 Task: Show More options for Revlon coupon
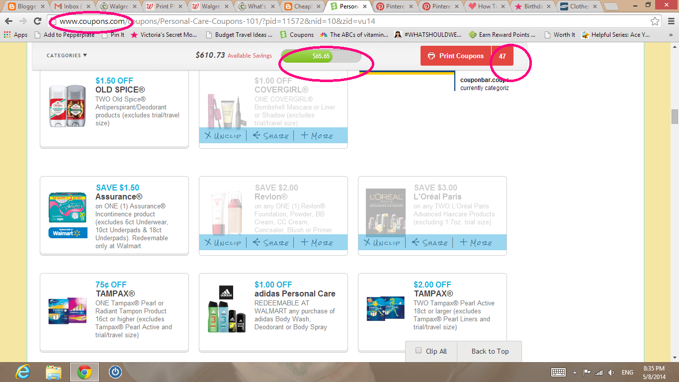317,243
